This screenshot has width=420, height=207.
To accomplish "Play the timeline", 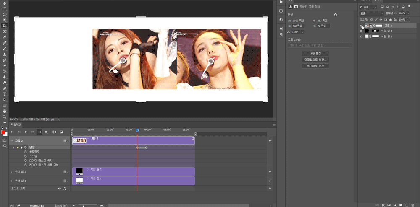I will pos(26,132).
